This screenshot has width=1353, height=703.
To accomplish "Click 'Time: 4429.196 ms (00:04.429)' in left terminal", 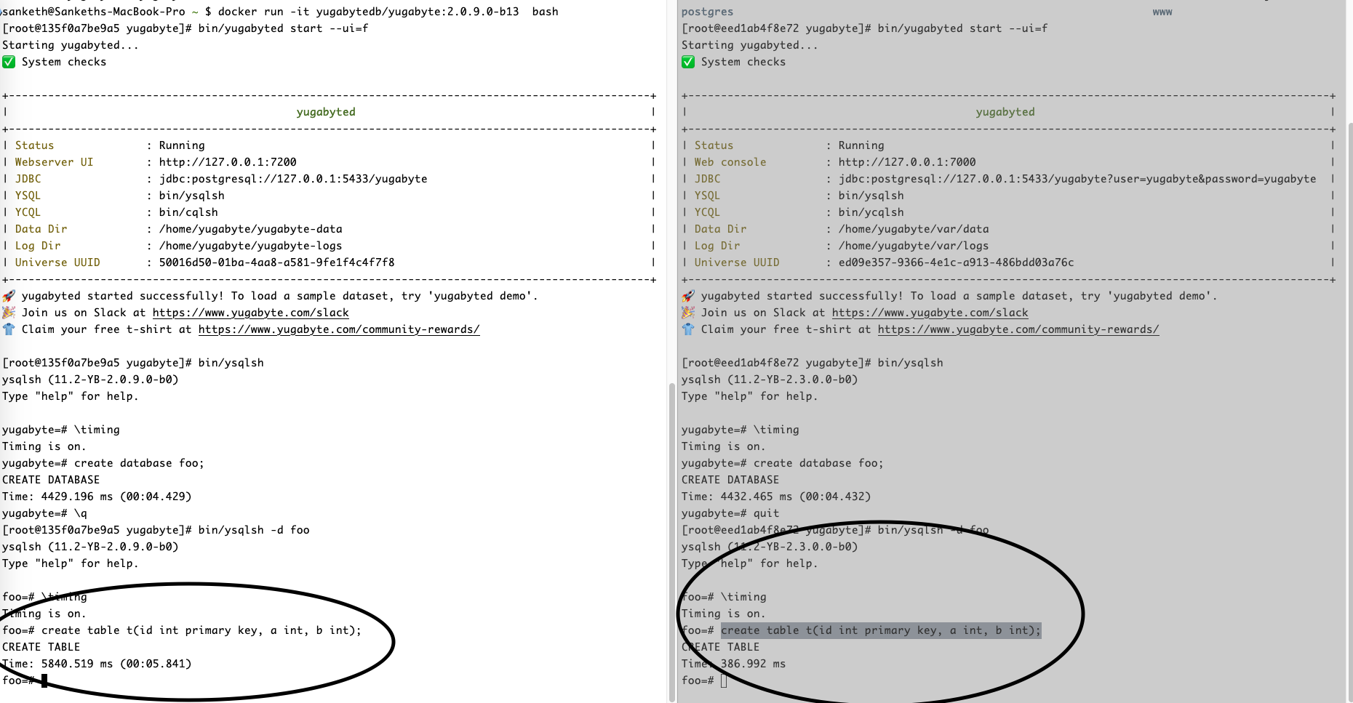I will [x=97, y=497].
